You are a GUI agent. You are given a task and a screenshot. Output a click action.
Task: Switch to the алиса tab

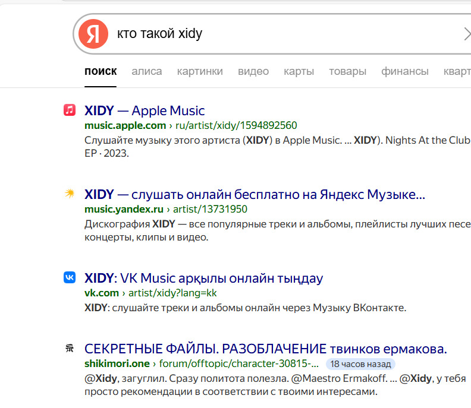tap(146, 71)
